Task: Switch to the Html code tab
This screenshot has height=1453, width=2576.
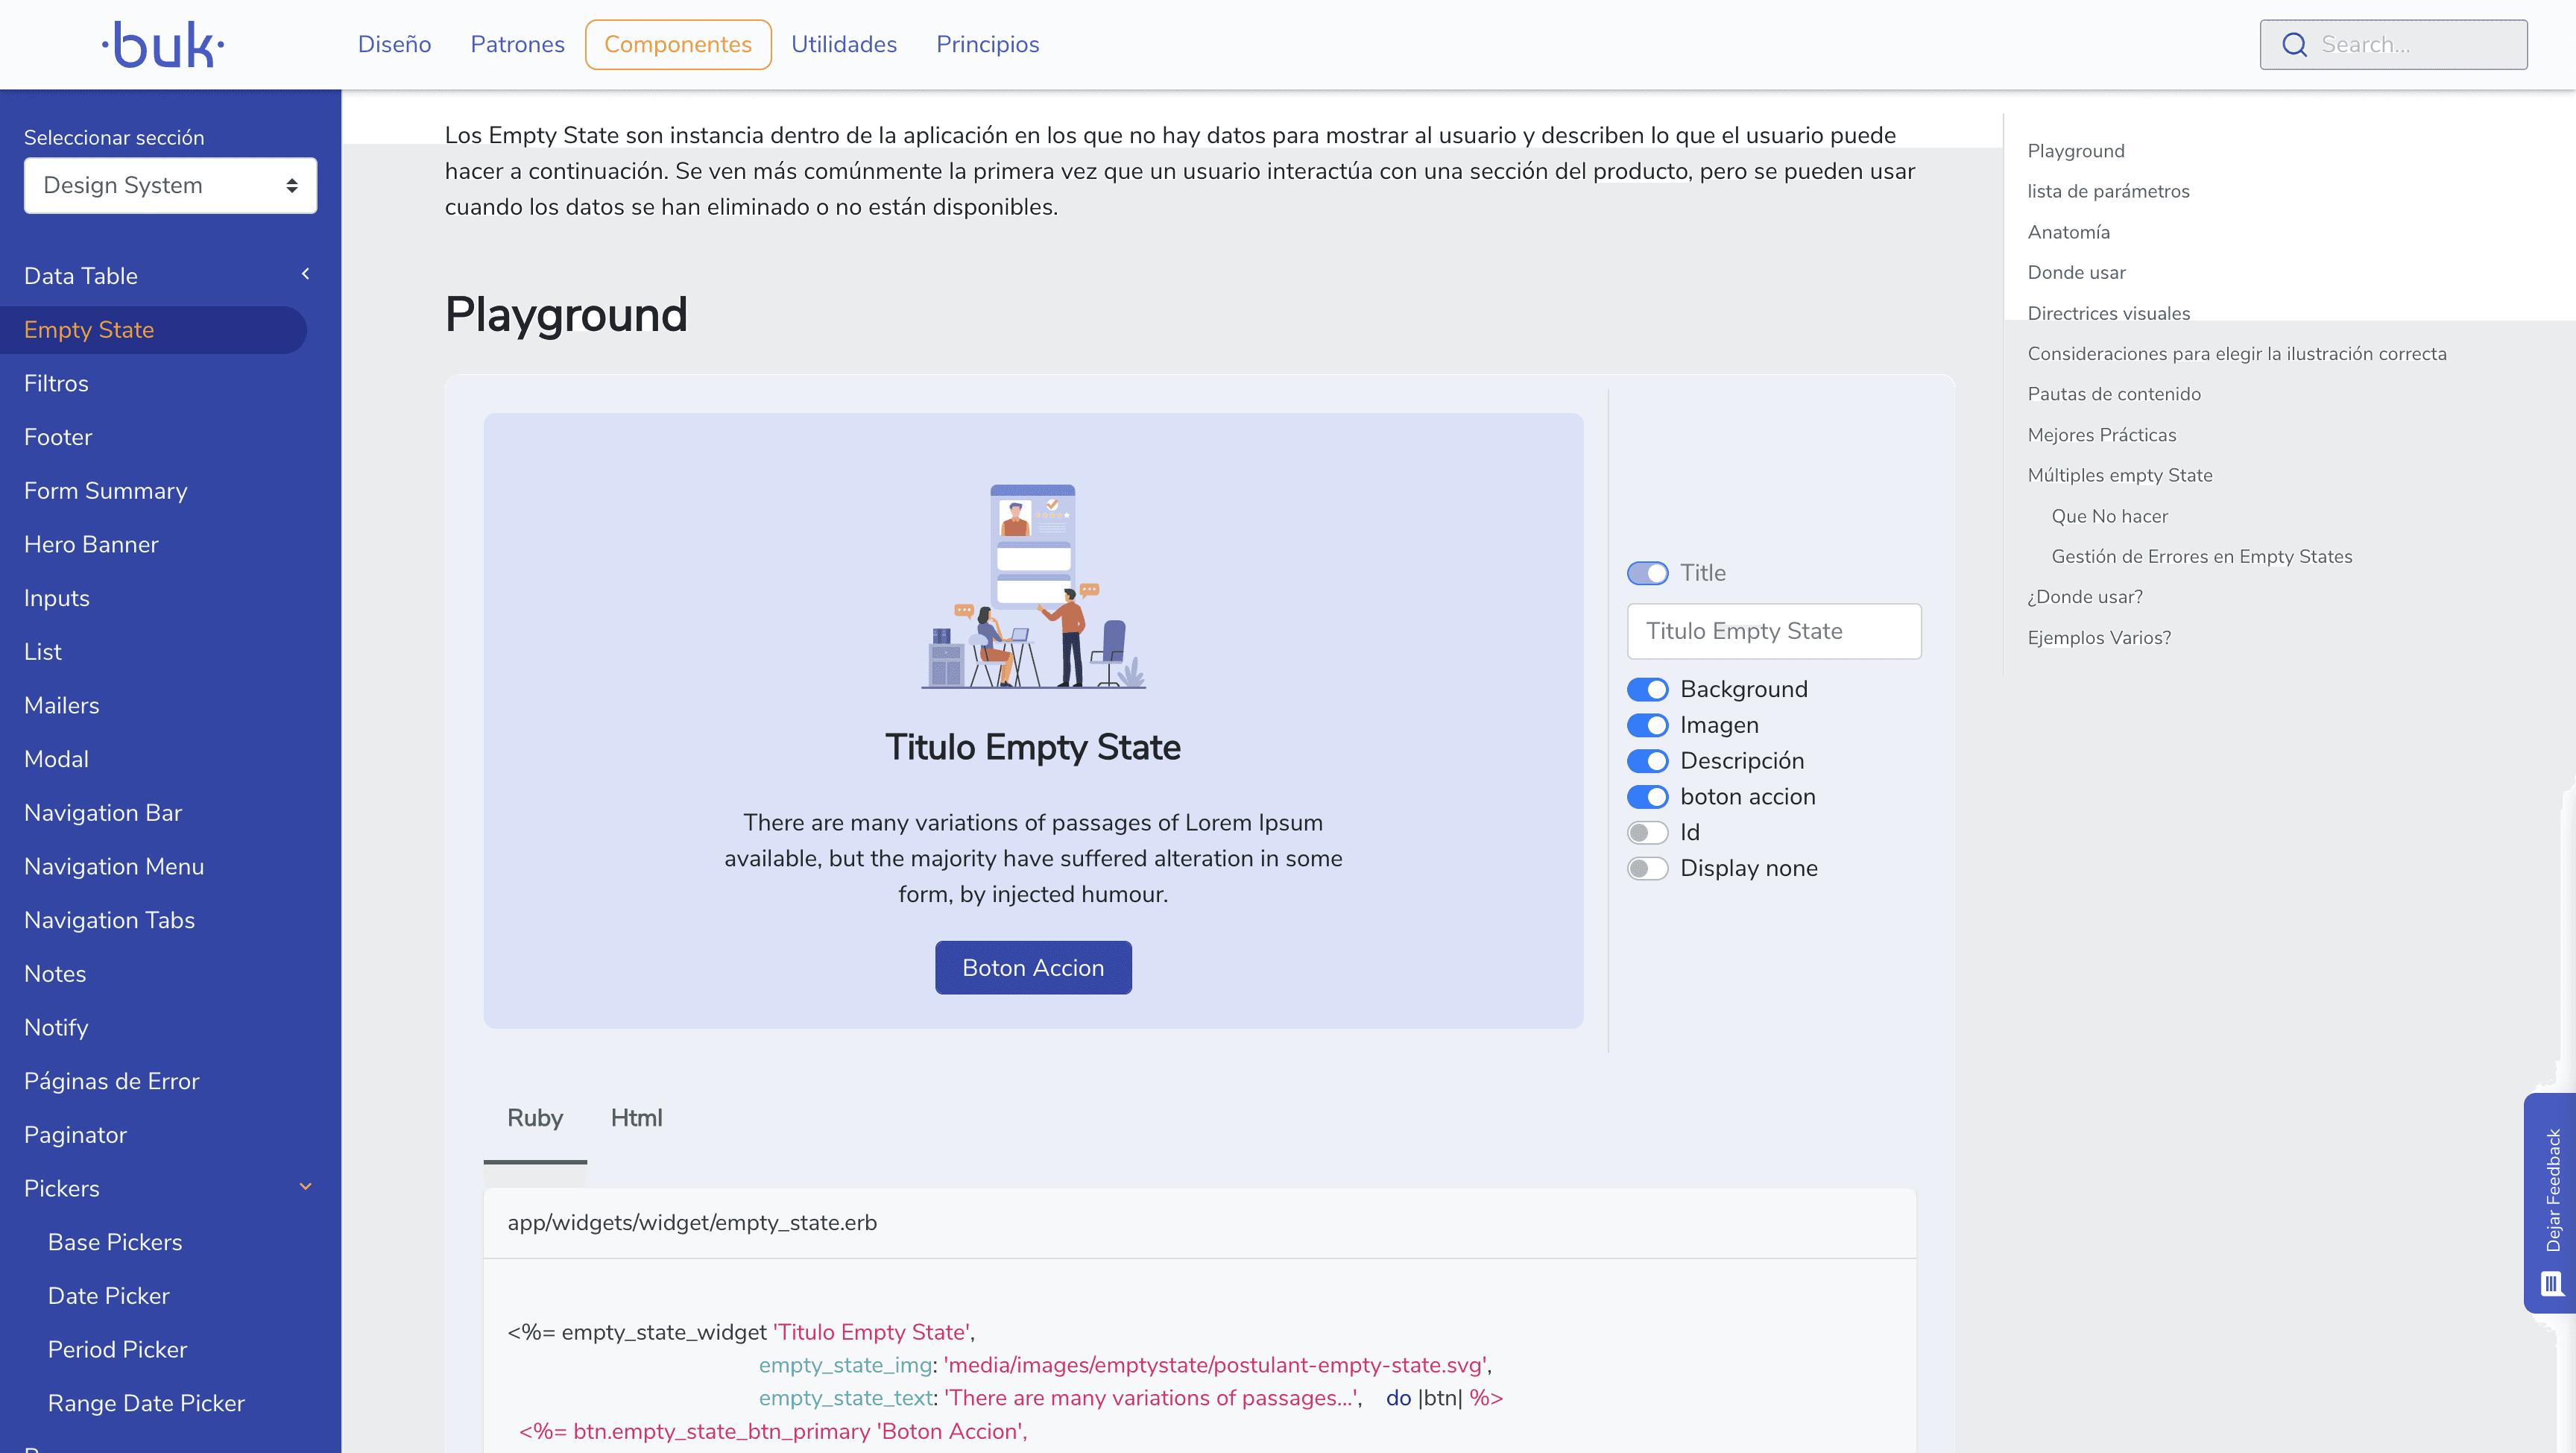Action: pos(636,1118)
